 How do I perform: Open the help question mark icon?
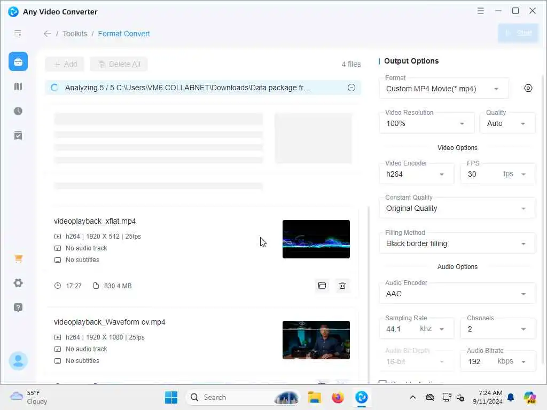click(x=18, y=307)
